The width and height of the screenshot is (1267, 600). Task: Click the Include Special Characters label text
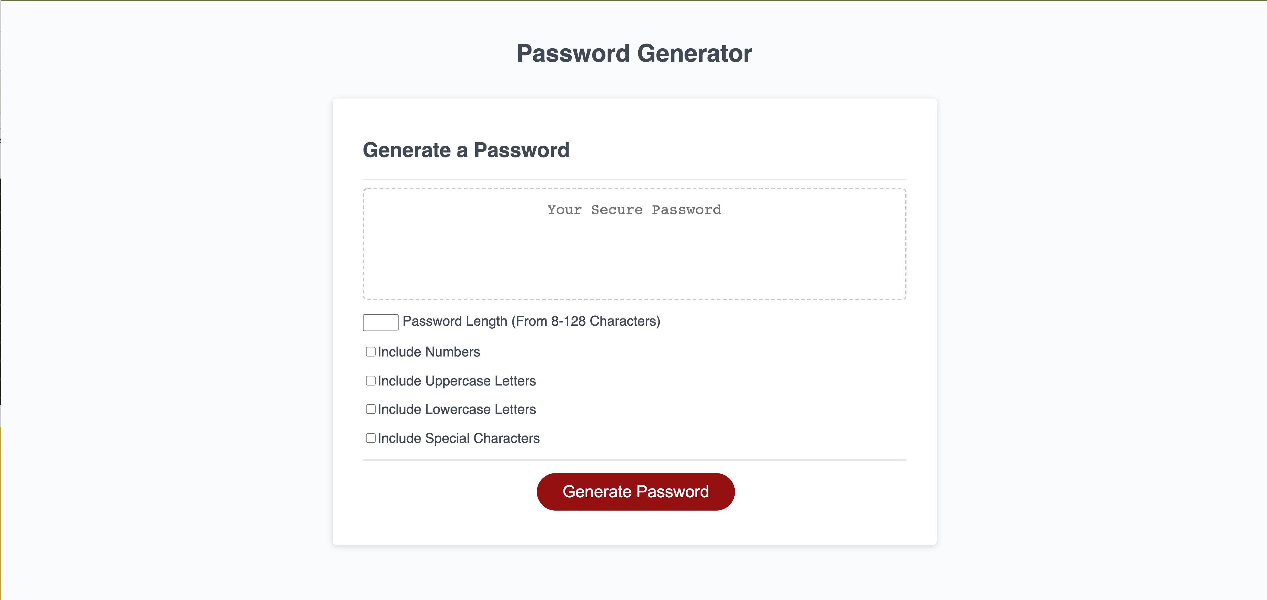[459, 438]
